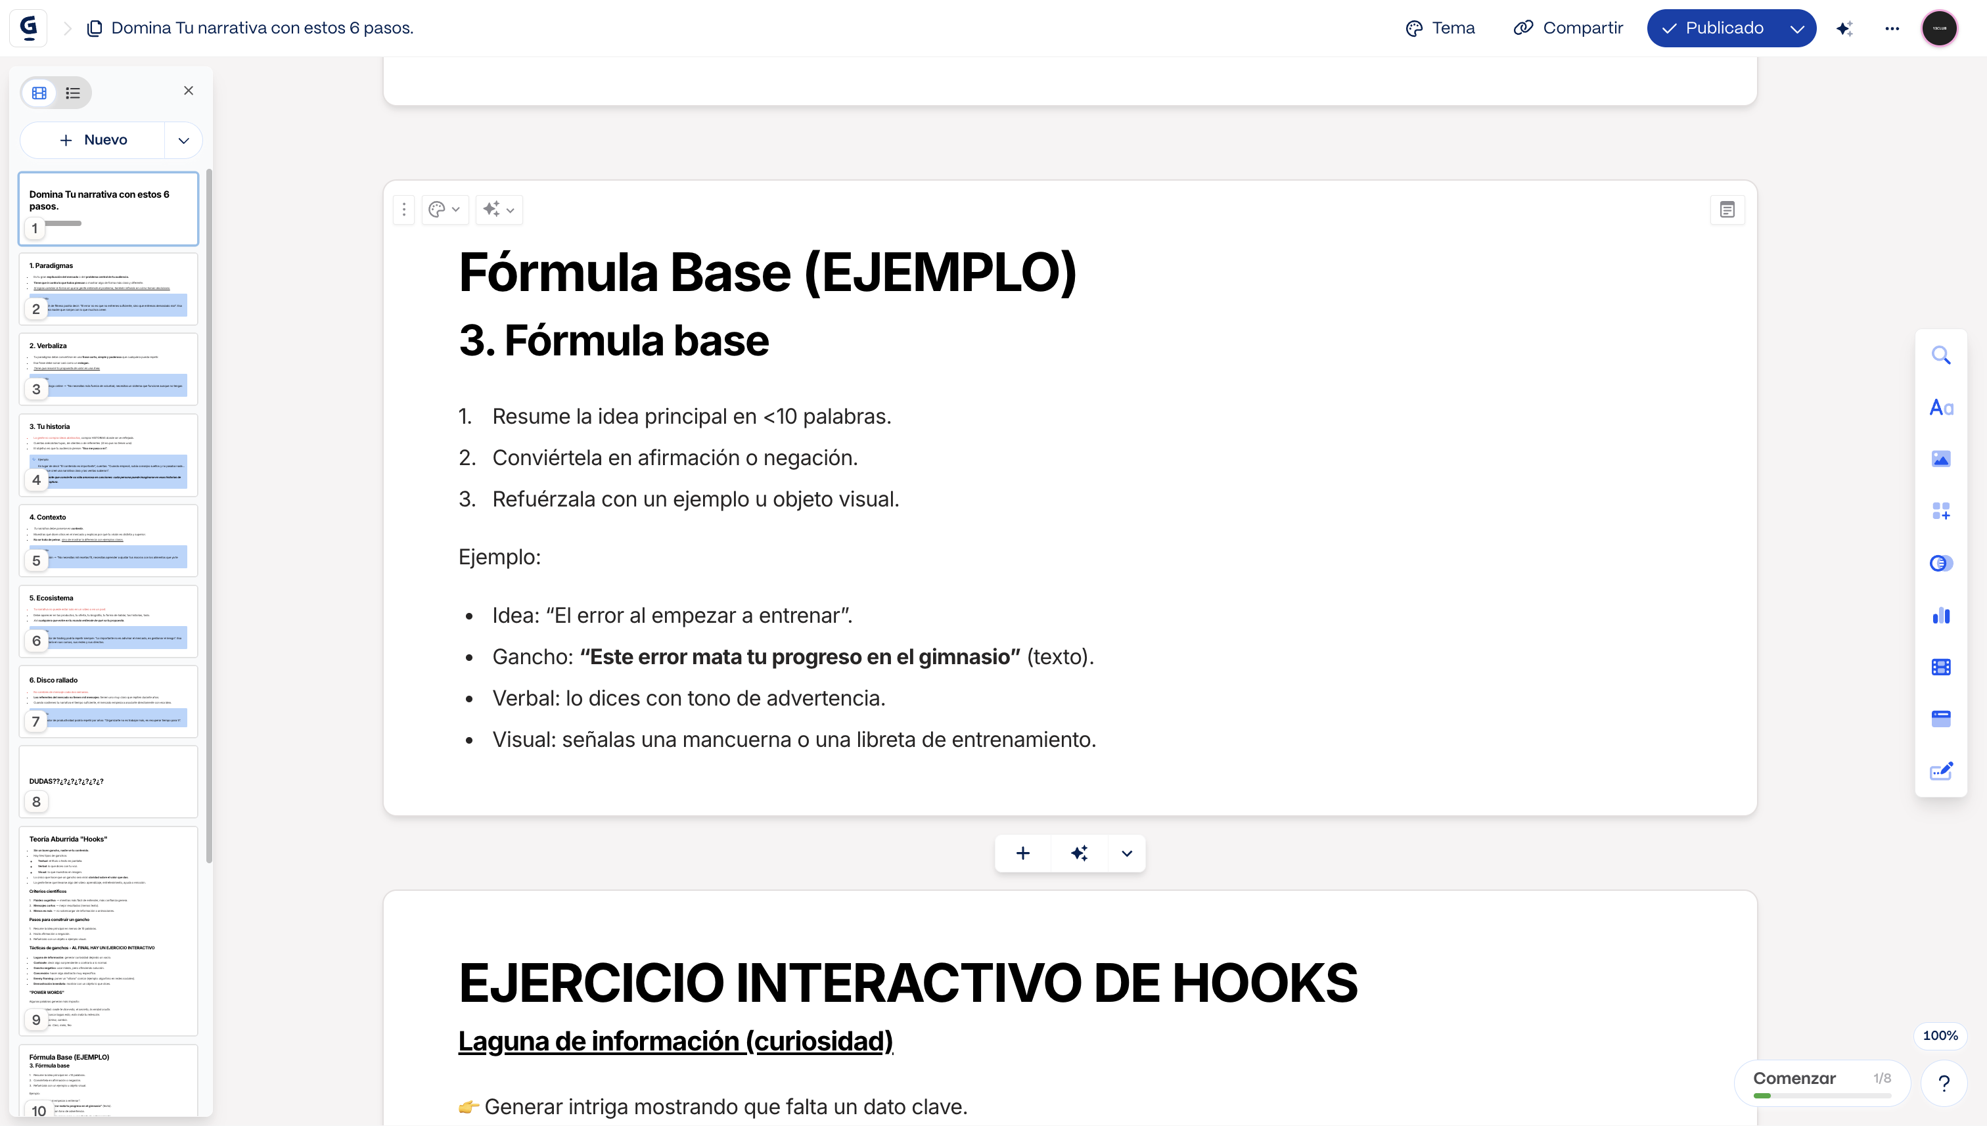This screenshot has height=1126, width=1987.
Task: Open card style palette dropdown
Action: pos(445,210)
